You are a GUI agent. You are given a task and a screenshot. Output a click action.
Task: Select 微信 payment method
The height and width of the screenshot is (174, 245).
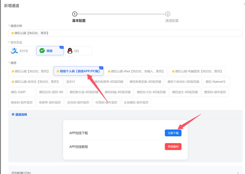50,51
